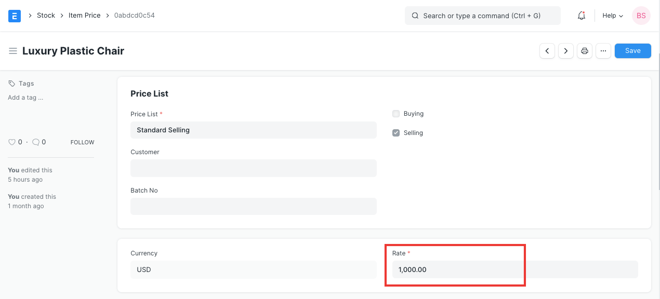Open the ERPNext home icon
The image size is (660, 299).
tap(14, 16)
